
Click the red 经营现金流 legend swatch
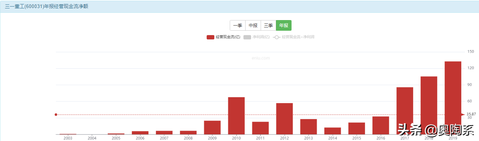tap(210, 37)
